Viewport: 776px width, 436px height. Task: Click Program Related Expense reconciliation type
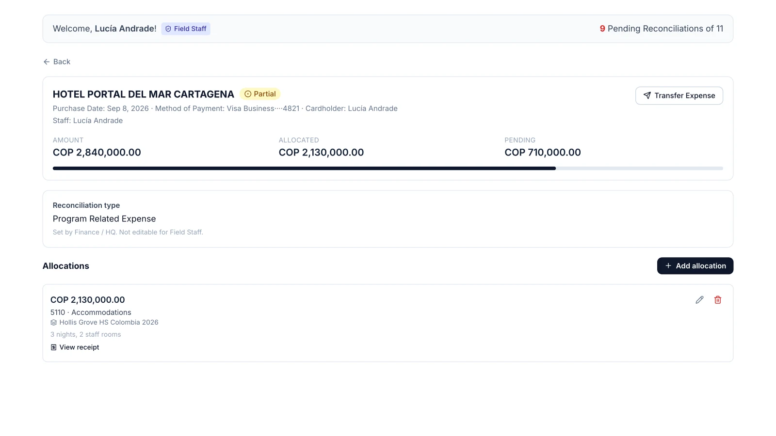[104, 219]
